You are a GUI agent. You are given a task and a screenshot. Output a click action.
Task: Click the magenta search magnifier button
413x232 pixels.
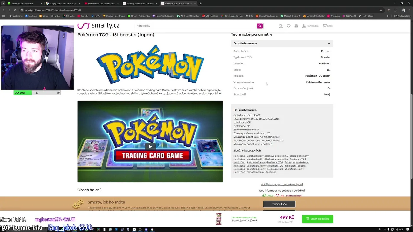(x=260, y=26)
